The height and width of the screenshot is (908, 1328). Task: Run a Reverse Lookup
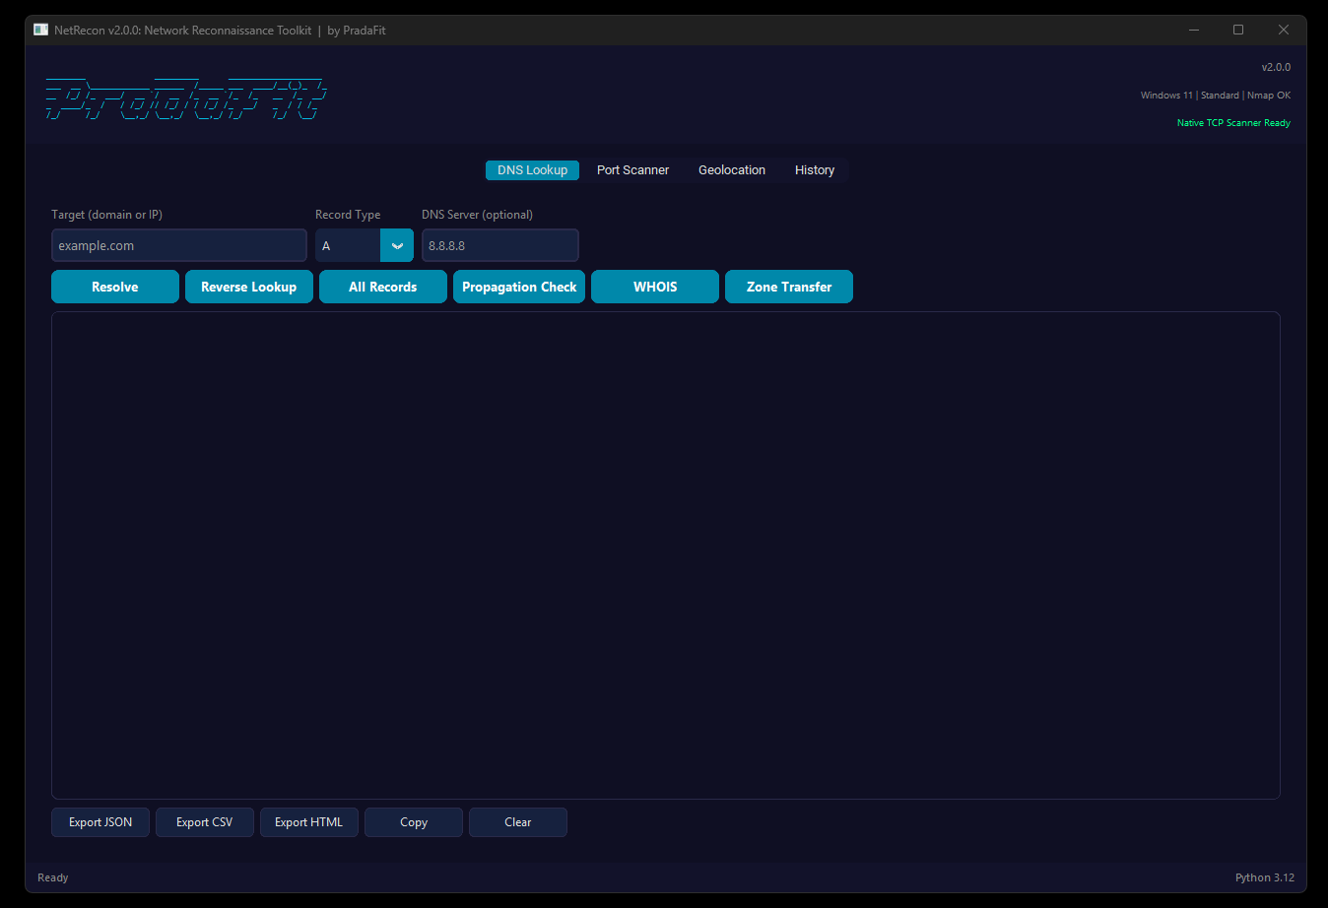[x=249, y=287]
